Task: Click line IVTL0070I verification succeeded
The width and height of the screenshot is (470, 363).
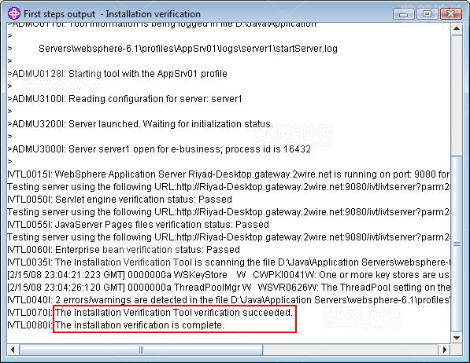Action: click(150, 313)
